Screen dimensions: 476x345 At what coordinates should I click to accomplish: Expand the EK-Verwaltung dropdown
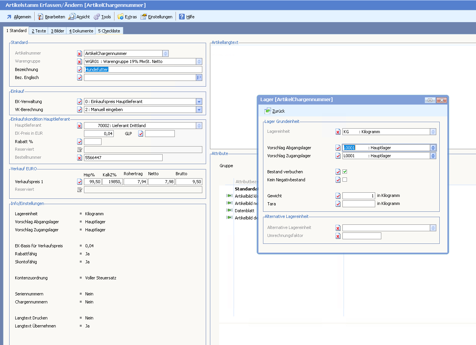coord(198,102)
